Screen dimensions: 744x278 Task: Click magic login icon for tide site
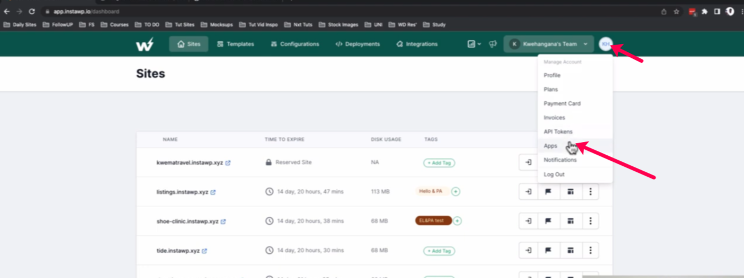(528, 250)
